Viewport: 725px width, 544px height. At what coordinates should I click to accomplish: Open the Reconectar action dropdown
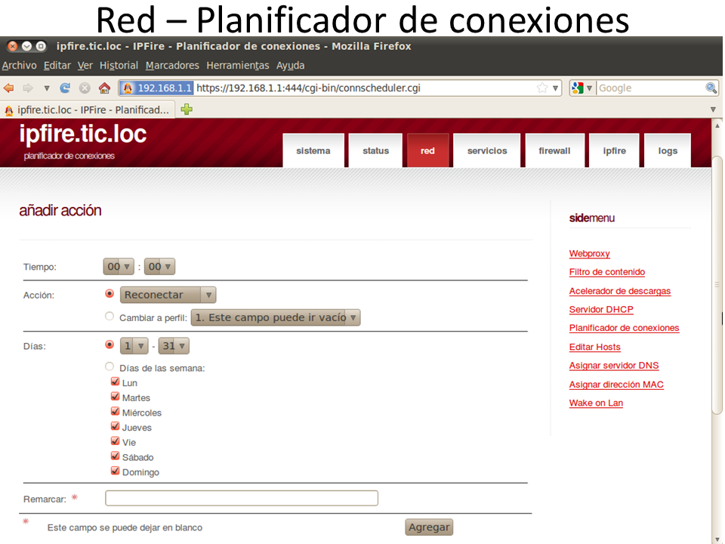pos(168,295)
